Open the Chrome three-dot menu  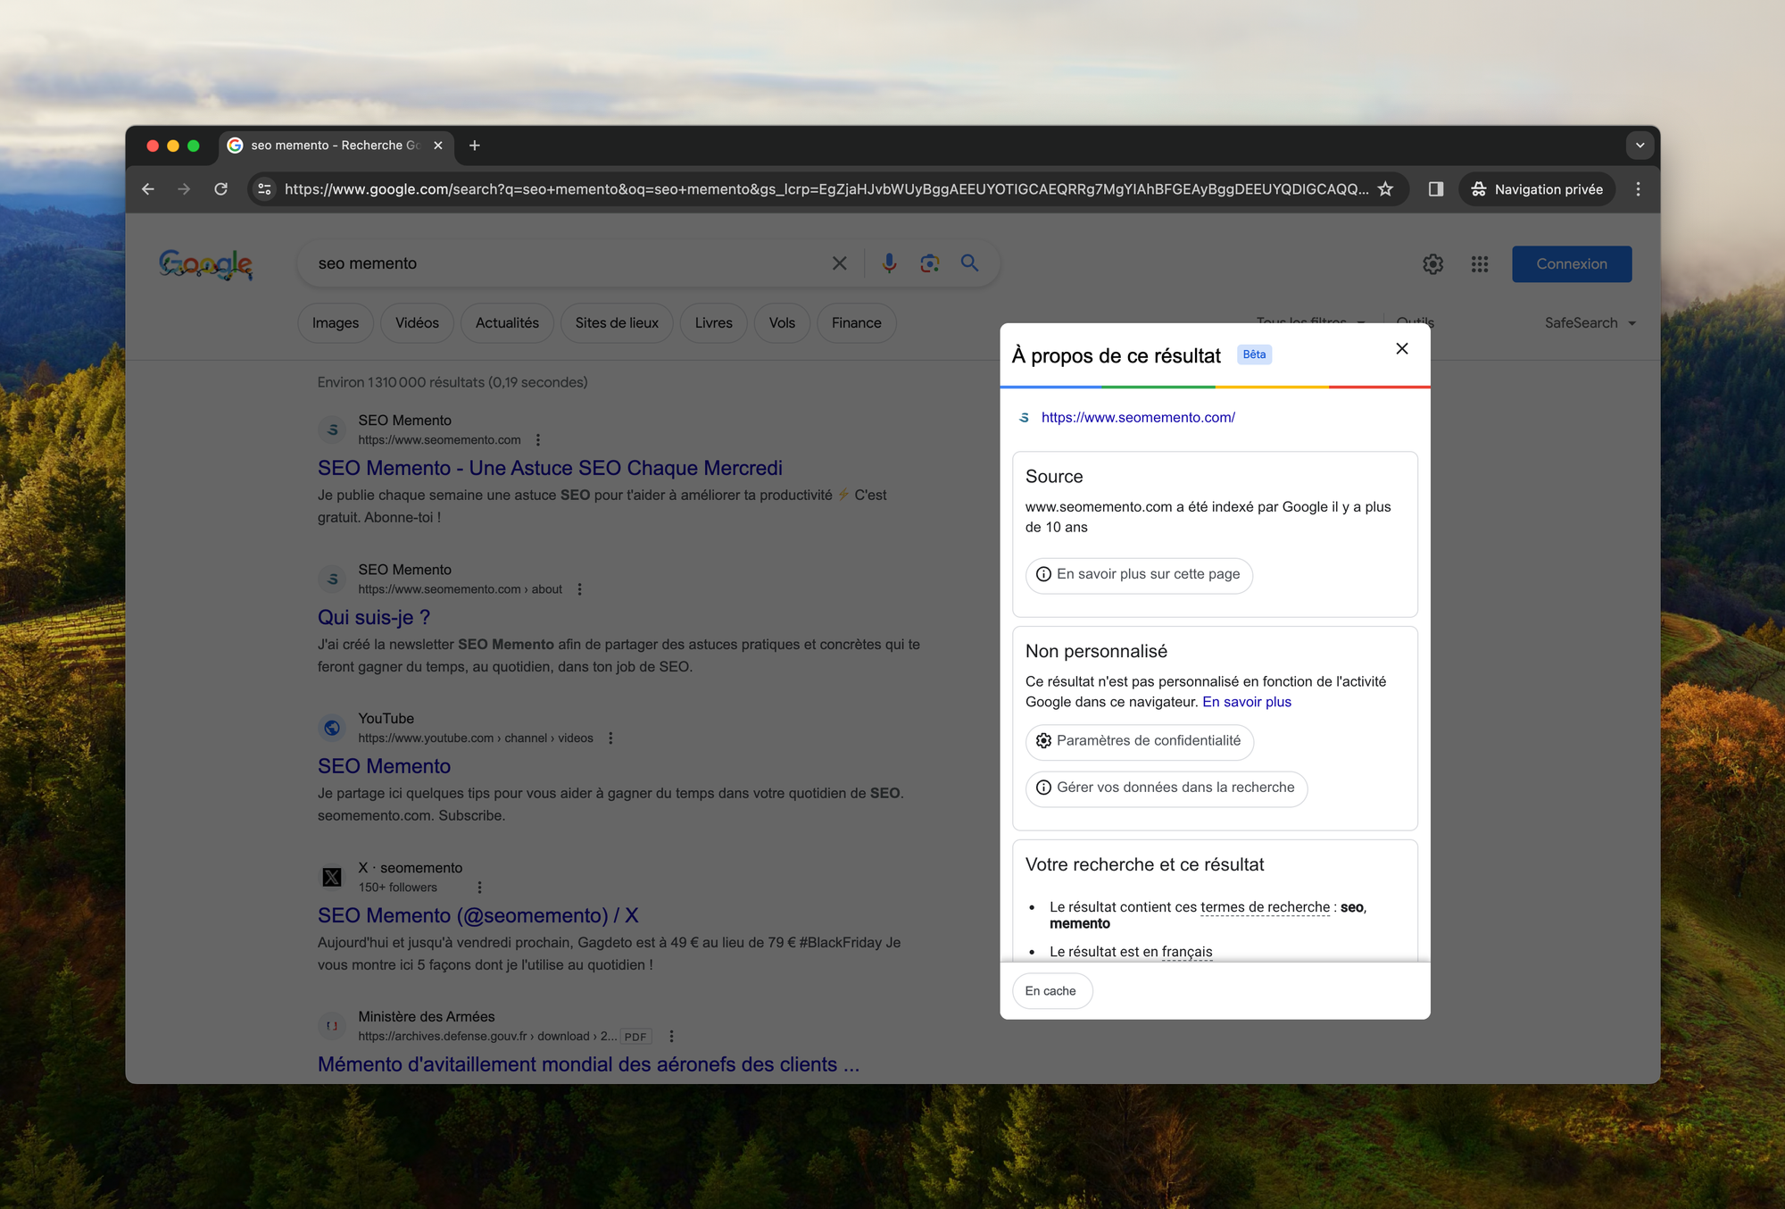[x=1638, y=189]
